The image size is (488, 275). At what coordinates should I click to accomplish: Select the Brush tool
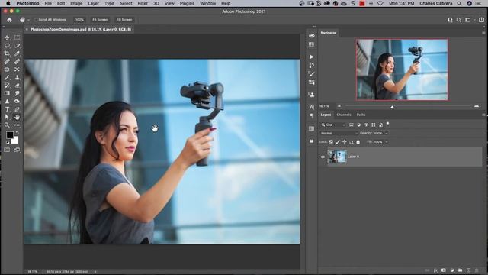[7, 77]
